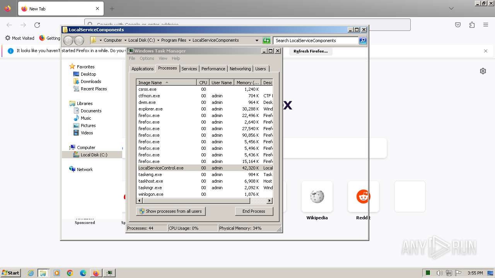This screenshot has height=278, width=495.
Task: Expand the Local Disk (C:) breadcrumb arrow
Action: tap(158, 40)
